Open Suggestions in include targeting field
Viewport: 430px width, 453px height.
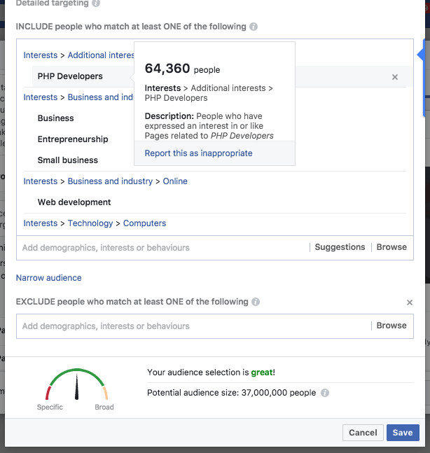[340, 247]
